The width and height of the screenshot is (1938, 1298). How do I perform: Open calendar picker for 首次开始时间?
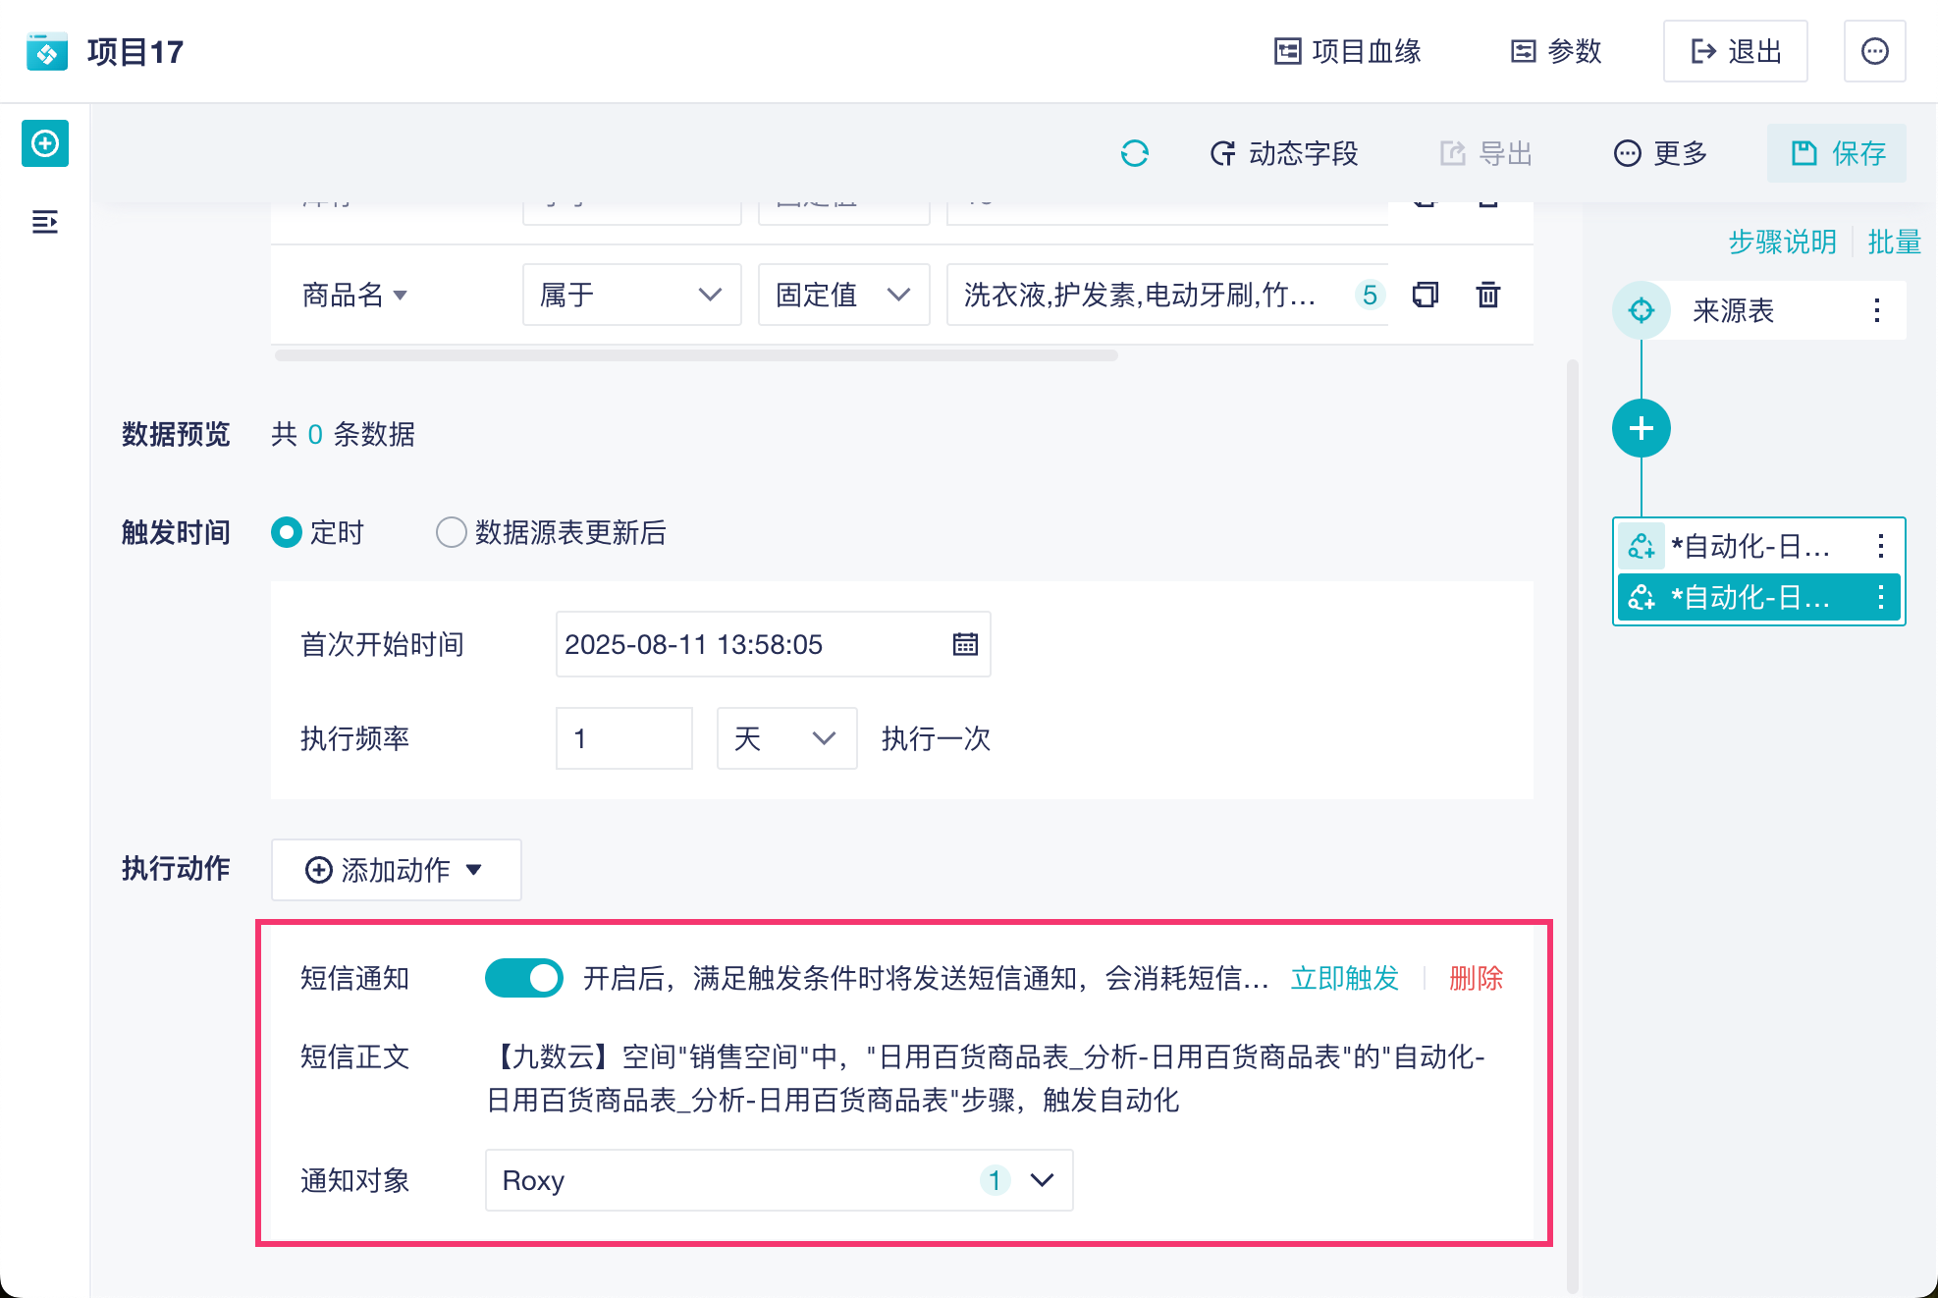click(x=965, y=644)
